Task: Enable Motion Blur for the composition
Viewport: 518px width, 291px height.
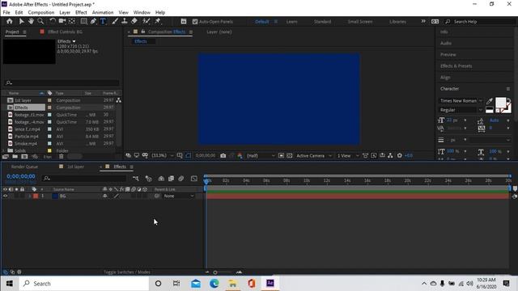Action: click(181, 179)
